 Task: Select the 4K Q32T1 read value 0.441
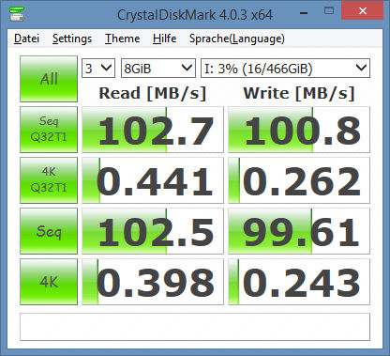click(153, 180)
